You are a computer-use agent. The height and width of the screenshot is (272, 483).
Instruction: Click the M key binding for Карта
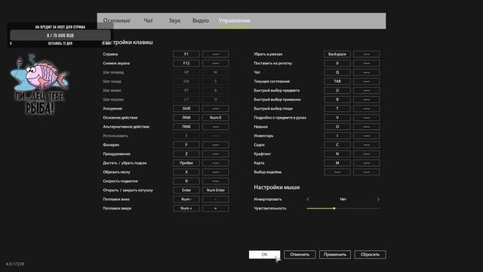(x=337, y=163)
